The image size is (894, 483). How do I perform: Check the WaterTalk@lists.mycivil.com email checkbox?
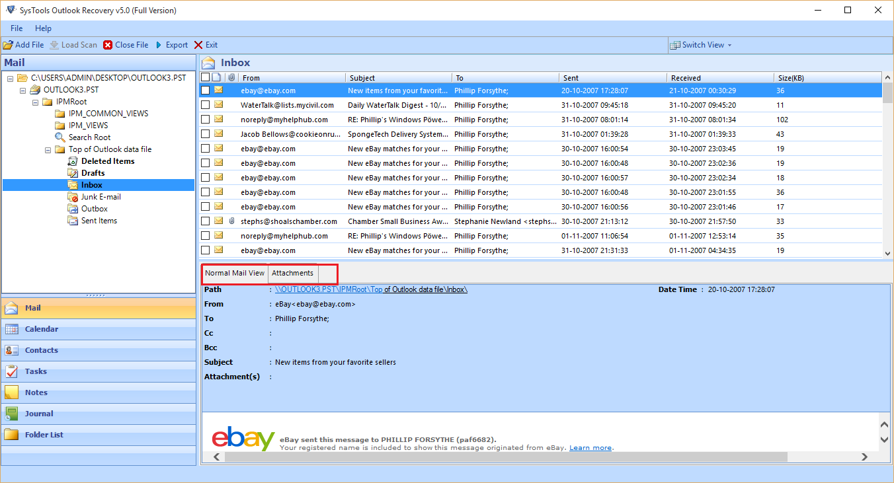205,105
